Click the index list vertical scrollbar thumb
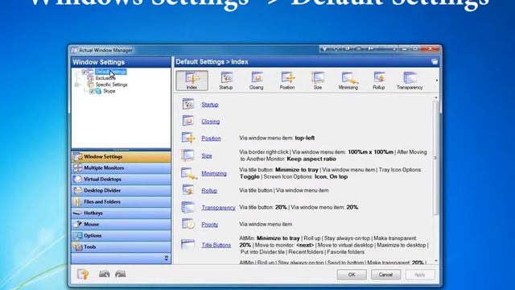 pyautogui.click(x=436, y=158)
